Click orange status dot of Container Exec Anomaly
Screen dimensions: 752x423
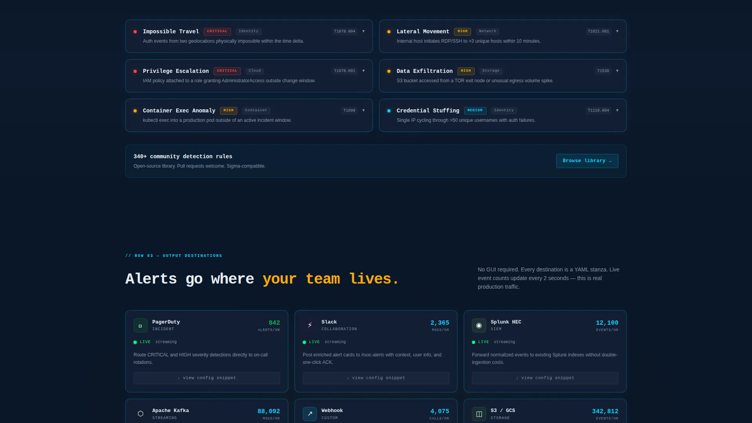pos(135,111)
